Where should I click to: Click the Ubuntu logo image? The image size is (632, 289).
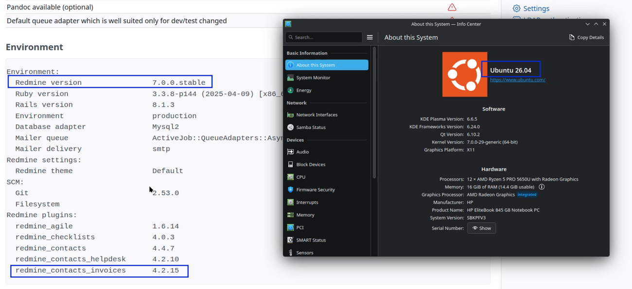tap(465, 74)
